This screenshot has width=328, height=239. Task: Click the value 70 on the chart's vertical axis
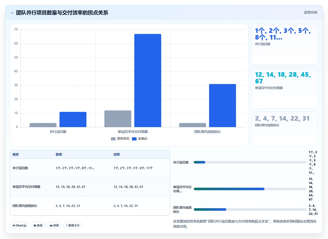pos(16,30)
